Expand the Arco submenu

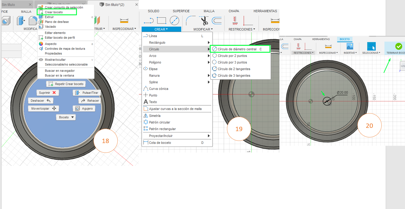tap(177, 56)
